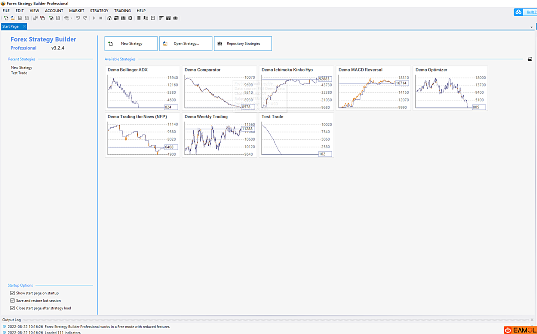Click the New Strategy toolbar icon
Screen dimensions: 537x334
tap(6, 18)
